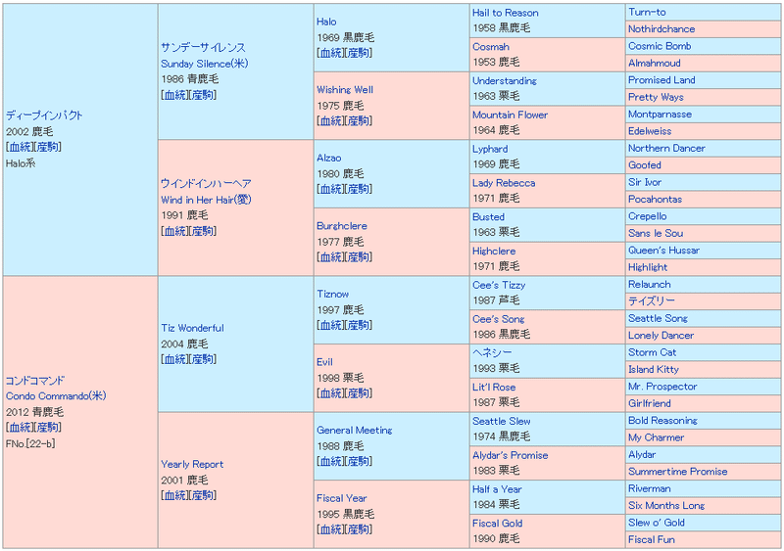Open 血統 link under ディープインパクト
The width and height of the screenshot is (784, 551).
point(21,147)
